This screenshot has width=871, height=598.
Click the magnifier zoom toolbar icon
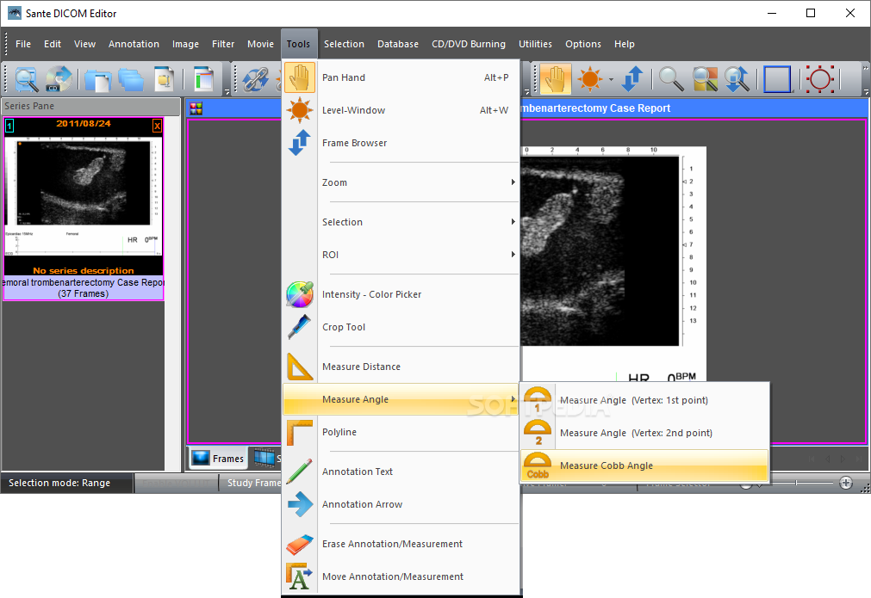pos(671,79)
